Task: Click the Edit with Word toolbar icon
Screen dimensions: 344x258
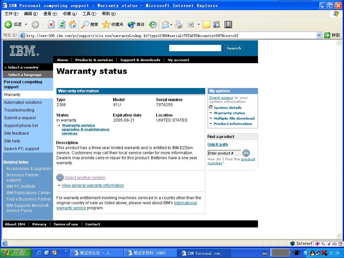Action: click(x=191, y=24)
